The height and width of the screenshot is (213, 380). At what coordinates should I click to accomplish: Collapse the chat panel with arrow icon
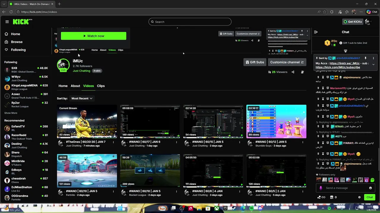(316, 32)
